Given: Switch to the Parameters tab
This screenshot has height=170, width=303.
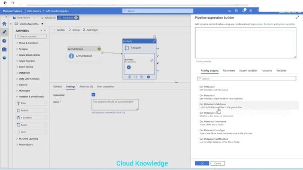Looking at the screenshot, I should tap(229, 71).
